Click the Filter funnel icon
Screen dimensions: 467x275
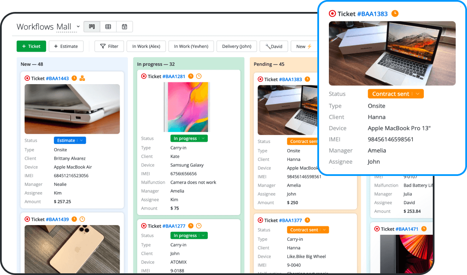pos(103,46)
